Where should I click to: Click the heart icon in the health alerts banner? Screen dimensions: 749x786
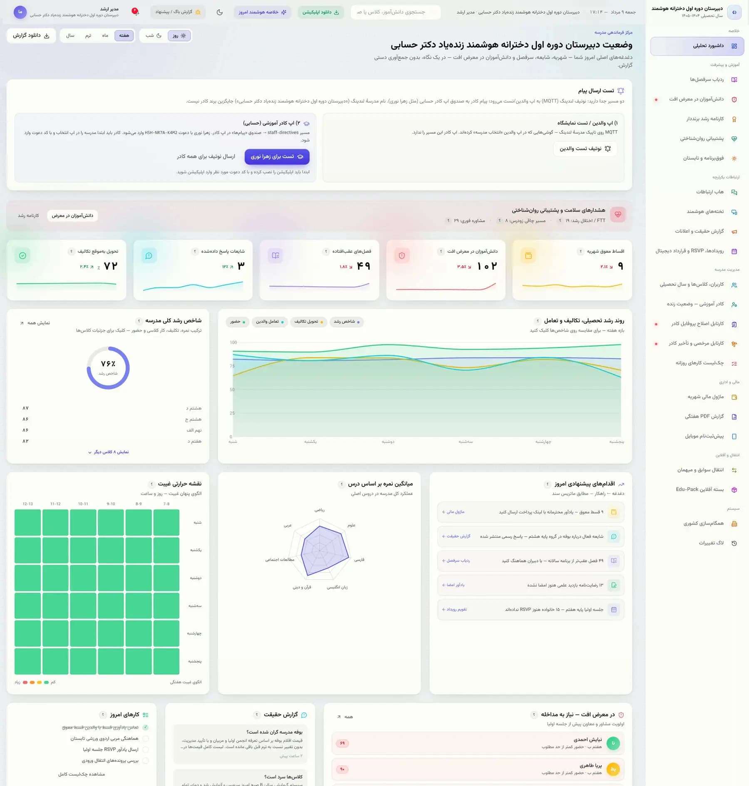pos(618,215)
